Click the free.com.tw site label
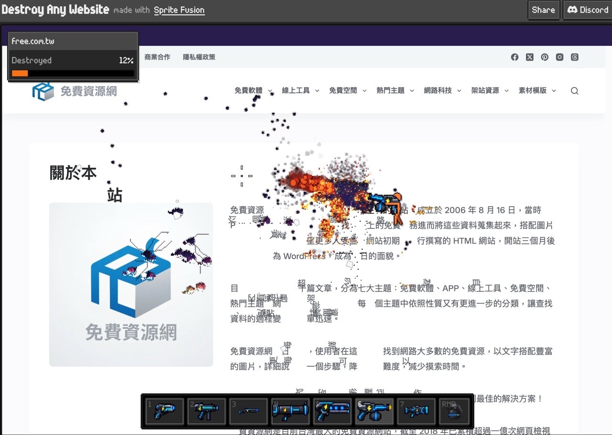Image resolution: width=612 pixels, height=435 pixels. 33,41
